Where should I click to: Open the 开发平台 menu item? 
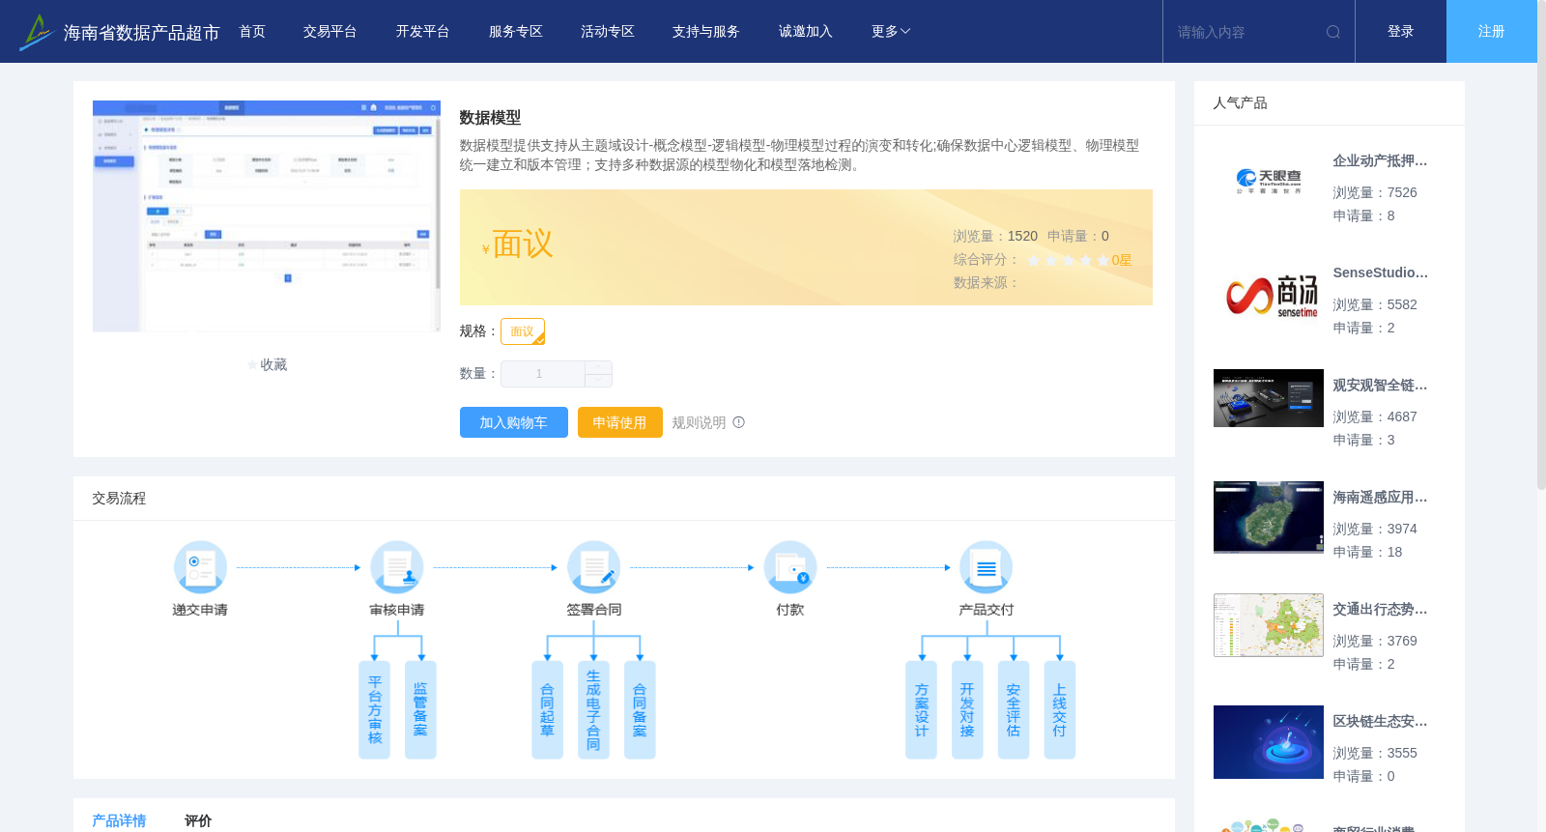pyautogui.click(x=423, y=32)
